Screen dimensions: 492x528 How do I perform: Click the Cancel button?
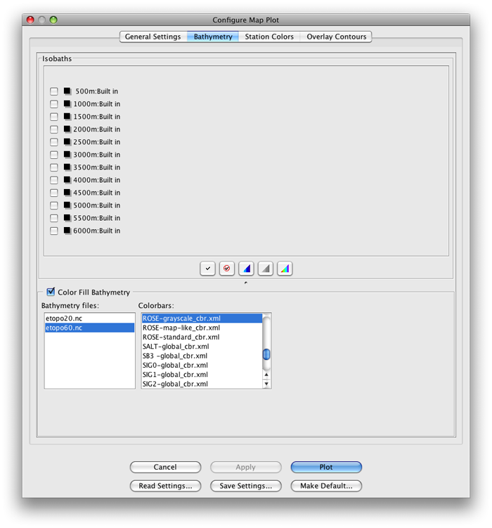[x=165, y=467]
